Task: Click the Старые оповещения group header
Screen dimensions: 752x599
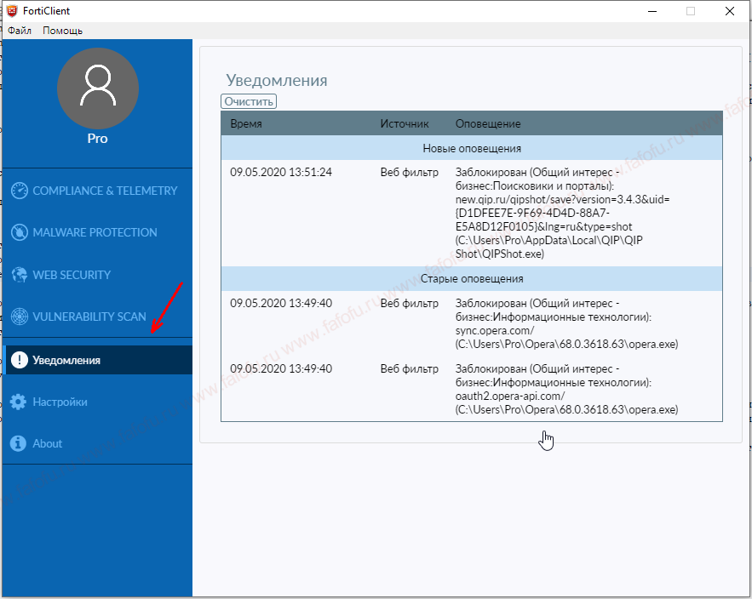Action: click(472, 278)
